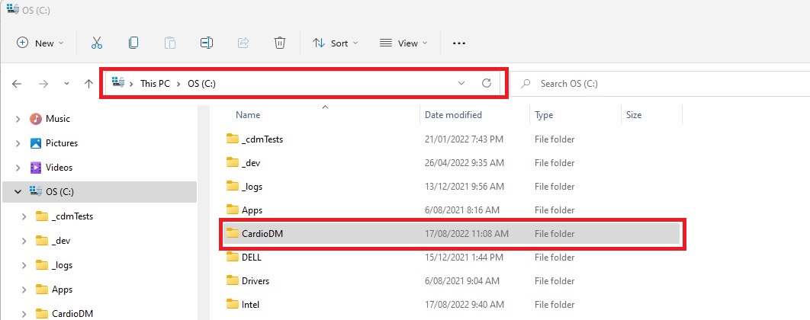Show address bar history dropdown
Screen dimensions: 810x320
click(461, 83)
